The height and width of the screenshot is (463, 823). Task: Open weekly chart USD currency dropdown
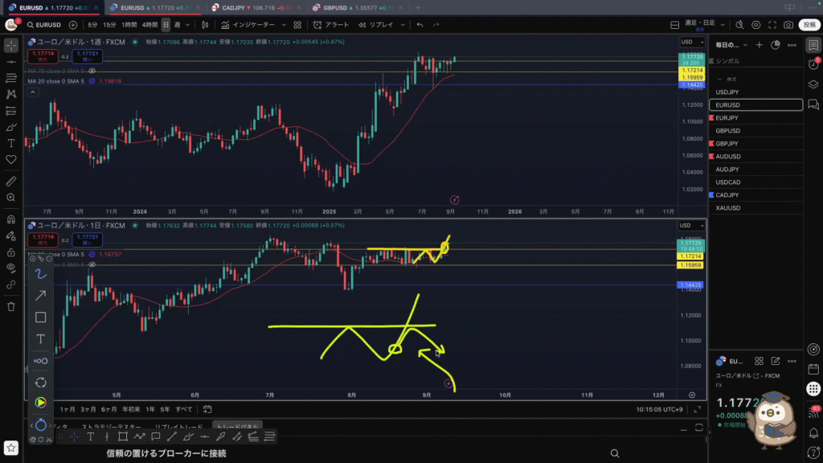(x=692, y=42)
